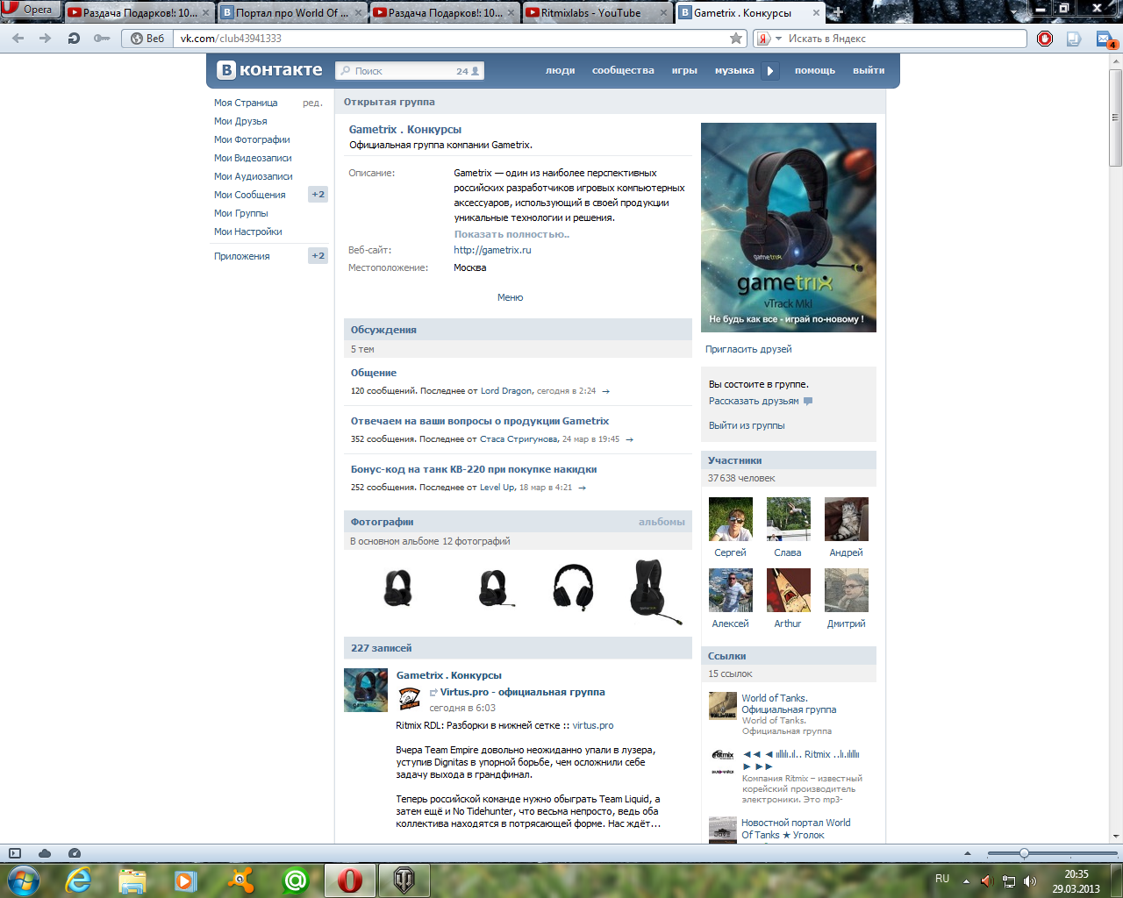
Task: Click the +2 badge next to Приложения
Action: tap(318, 256)
